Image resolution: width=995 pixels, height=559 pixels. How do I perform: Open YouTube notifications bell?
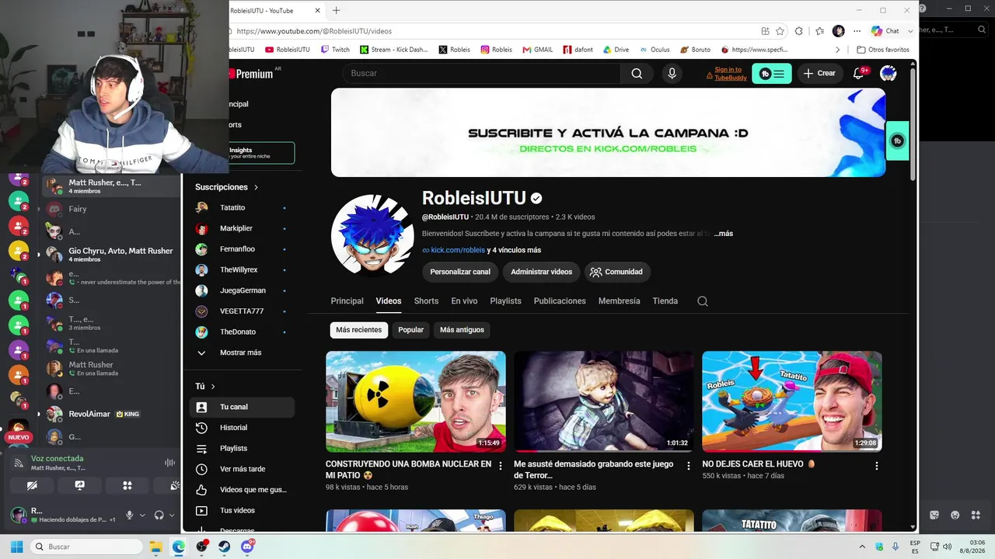(x=859, y=73)
